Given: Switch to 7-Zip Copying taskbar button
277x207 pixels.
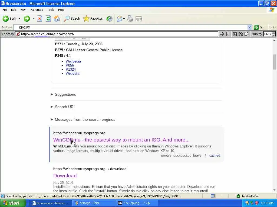Looking at the screenshot, I should pyautogui.click(x=137, y=203).
